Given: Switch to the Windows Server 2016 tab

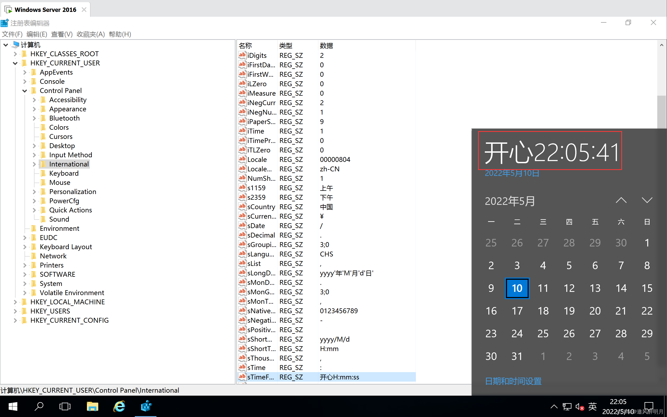Looking at the screenshot, I should pos(45,10).
